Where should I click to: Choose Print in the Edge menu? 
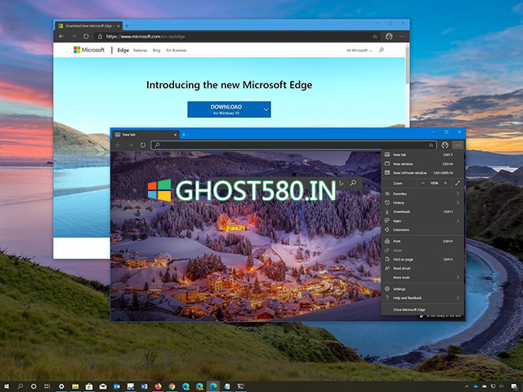pyautogui.click(x=422, y=241)
